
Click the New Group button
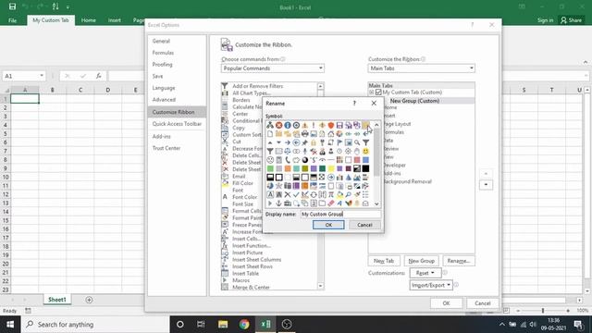(x=422, y=261)
